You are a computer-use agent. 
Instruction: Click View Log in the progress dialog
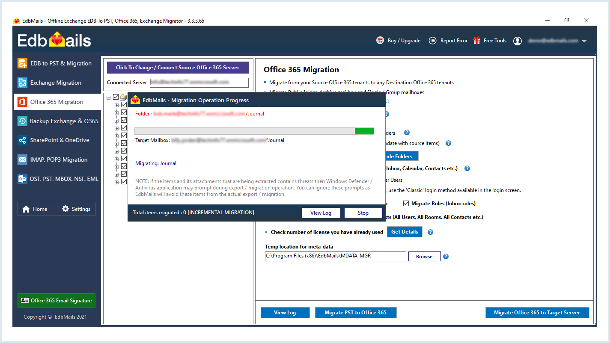point(321,213)
